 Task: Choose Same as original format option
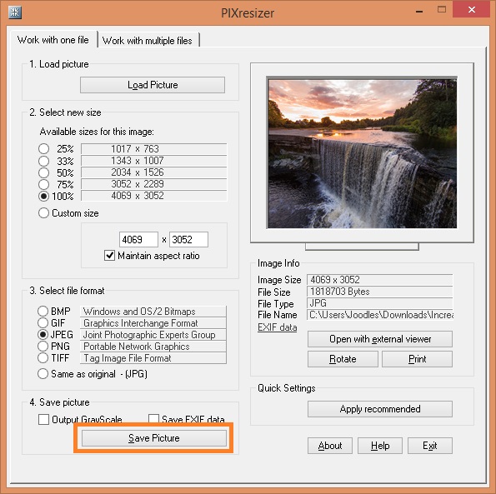[x=43, y=374]
